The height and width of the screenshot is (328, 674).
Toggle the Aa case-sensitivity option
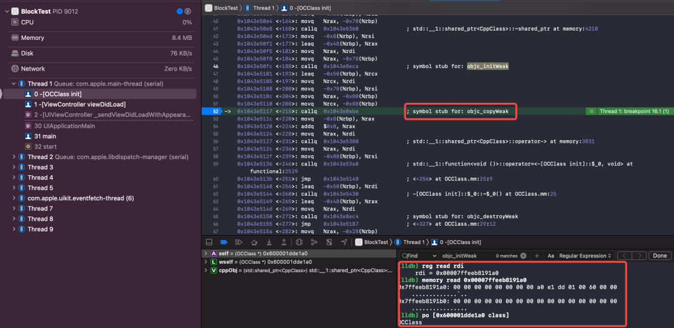tap(550, 256)
